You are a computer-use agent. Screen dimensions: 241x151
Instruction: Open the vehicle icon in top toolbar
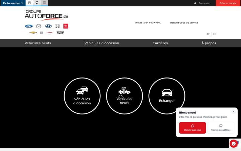coord(29,3)
